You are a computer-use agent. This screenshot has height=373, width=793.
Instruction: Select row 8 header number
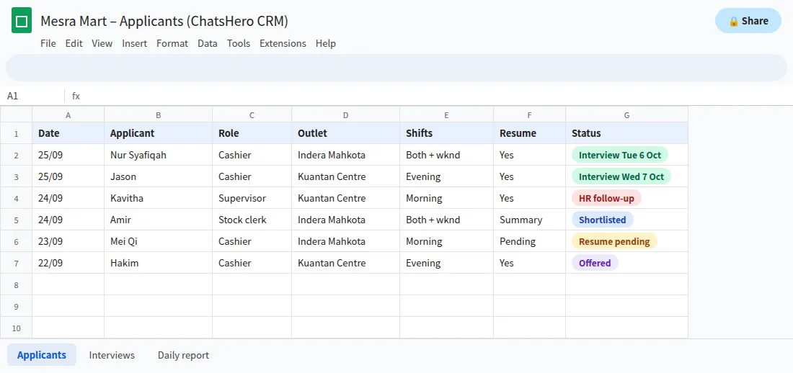(16, 284)
